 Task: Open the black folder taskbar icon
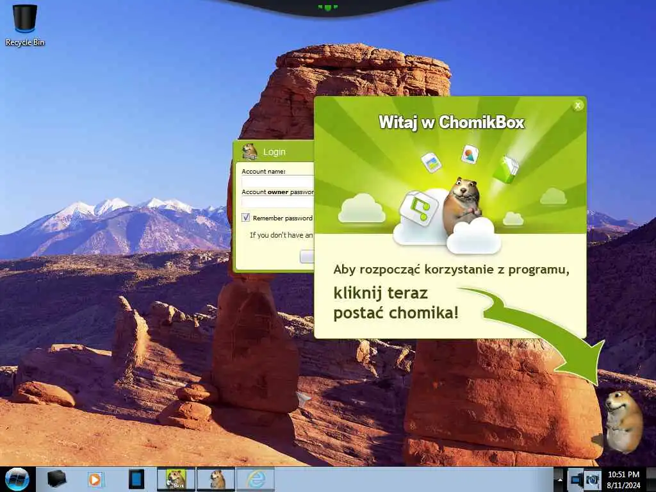click(57, 479)
